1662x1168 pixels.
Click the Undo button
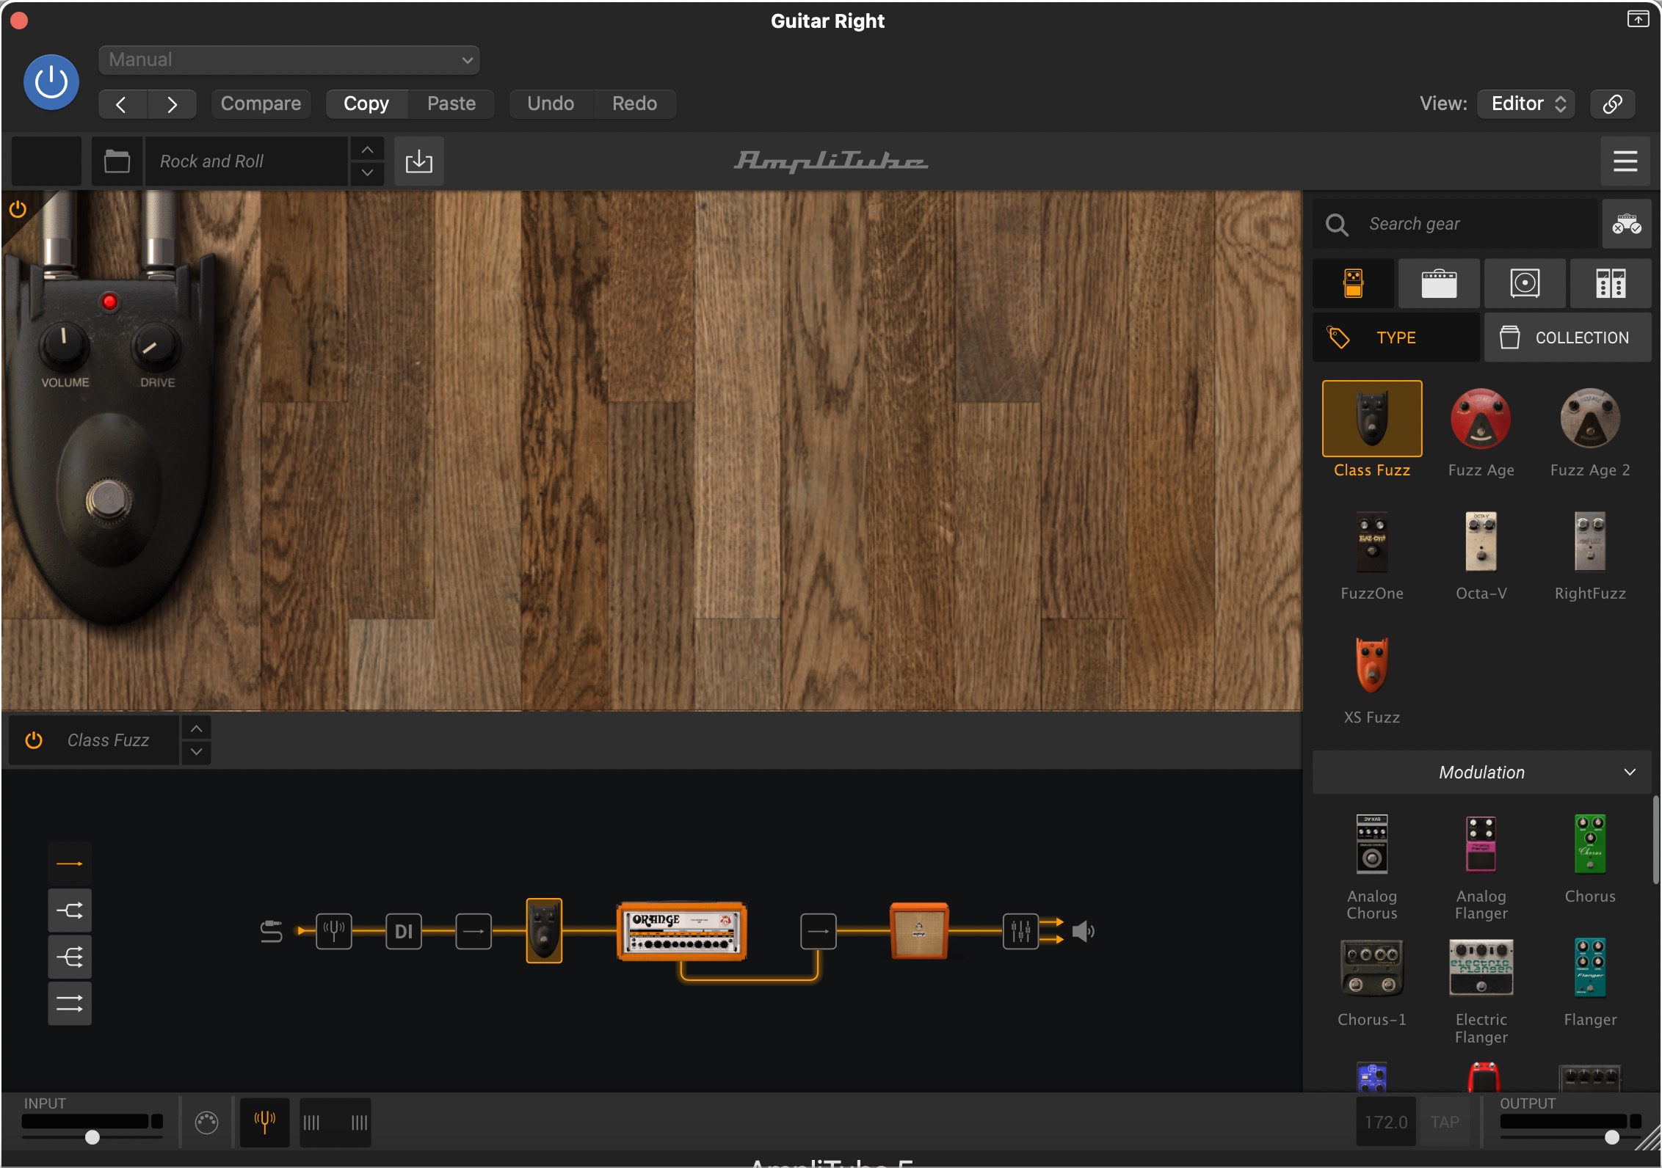click(551, 103)
